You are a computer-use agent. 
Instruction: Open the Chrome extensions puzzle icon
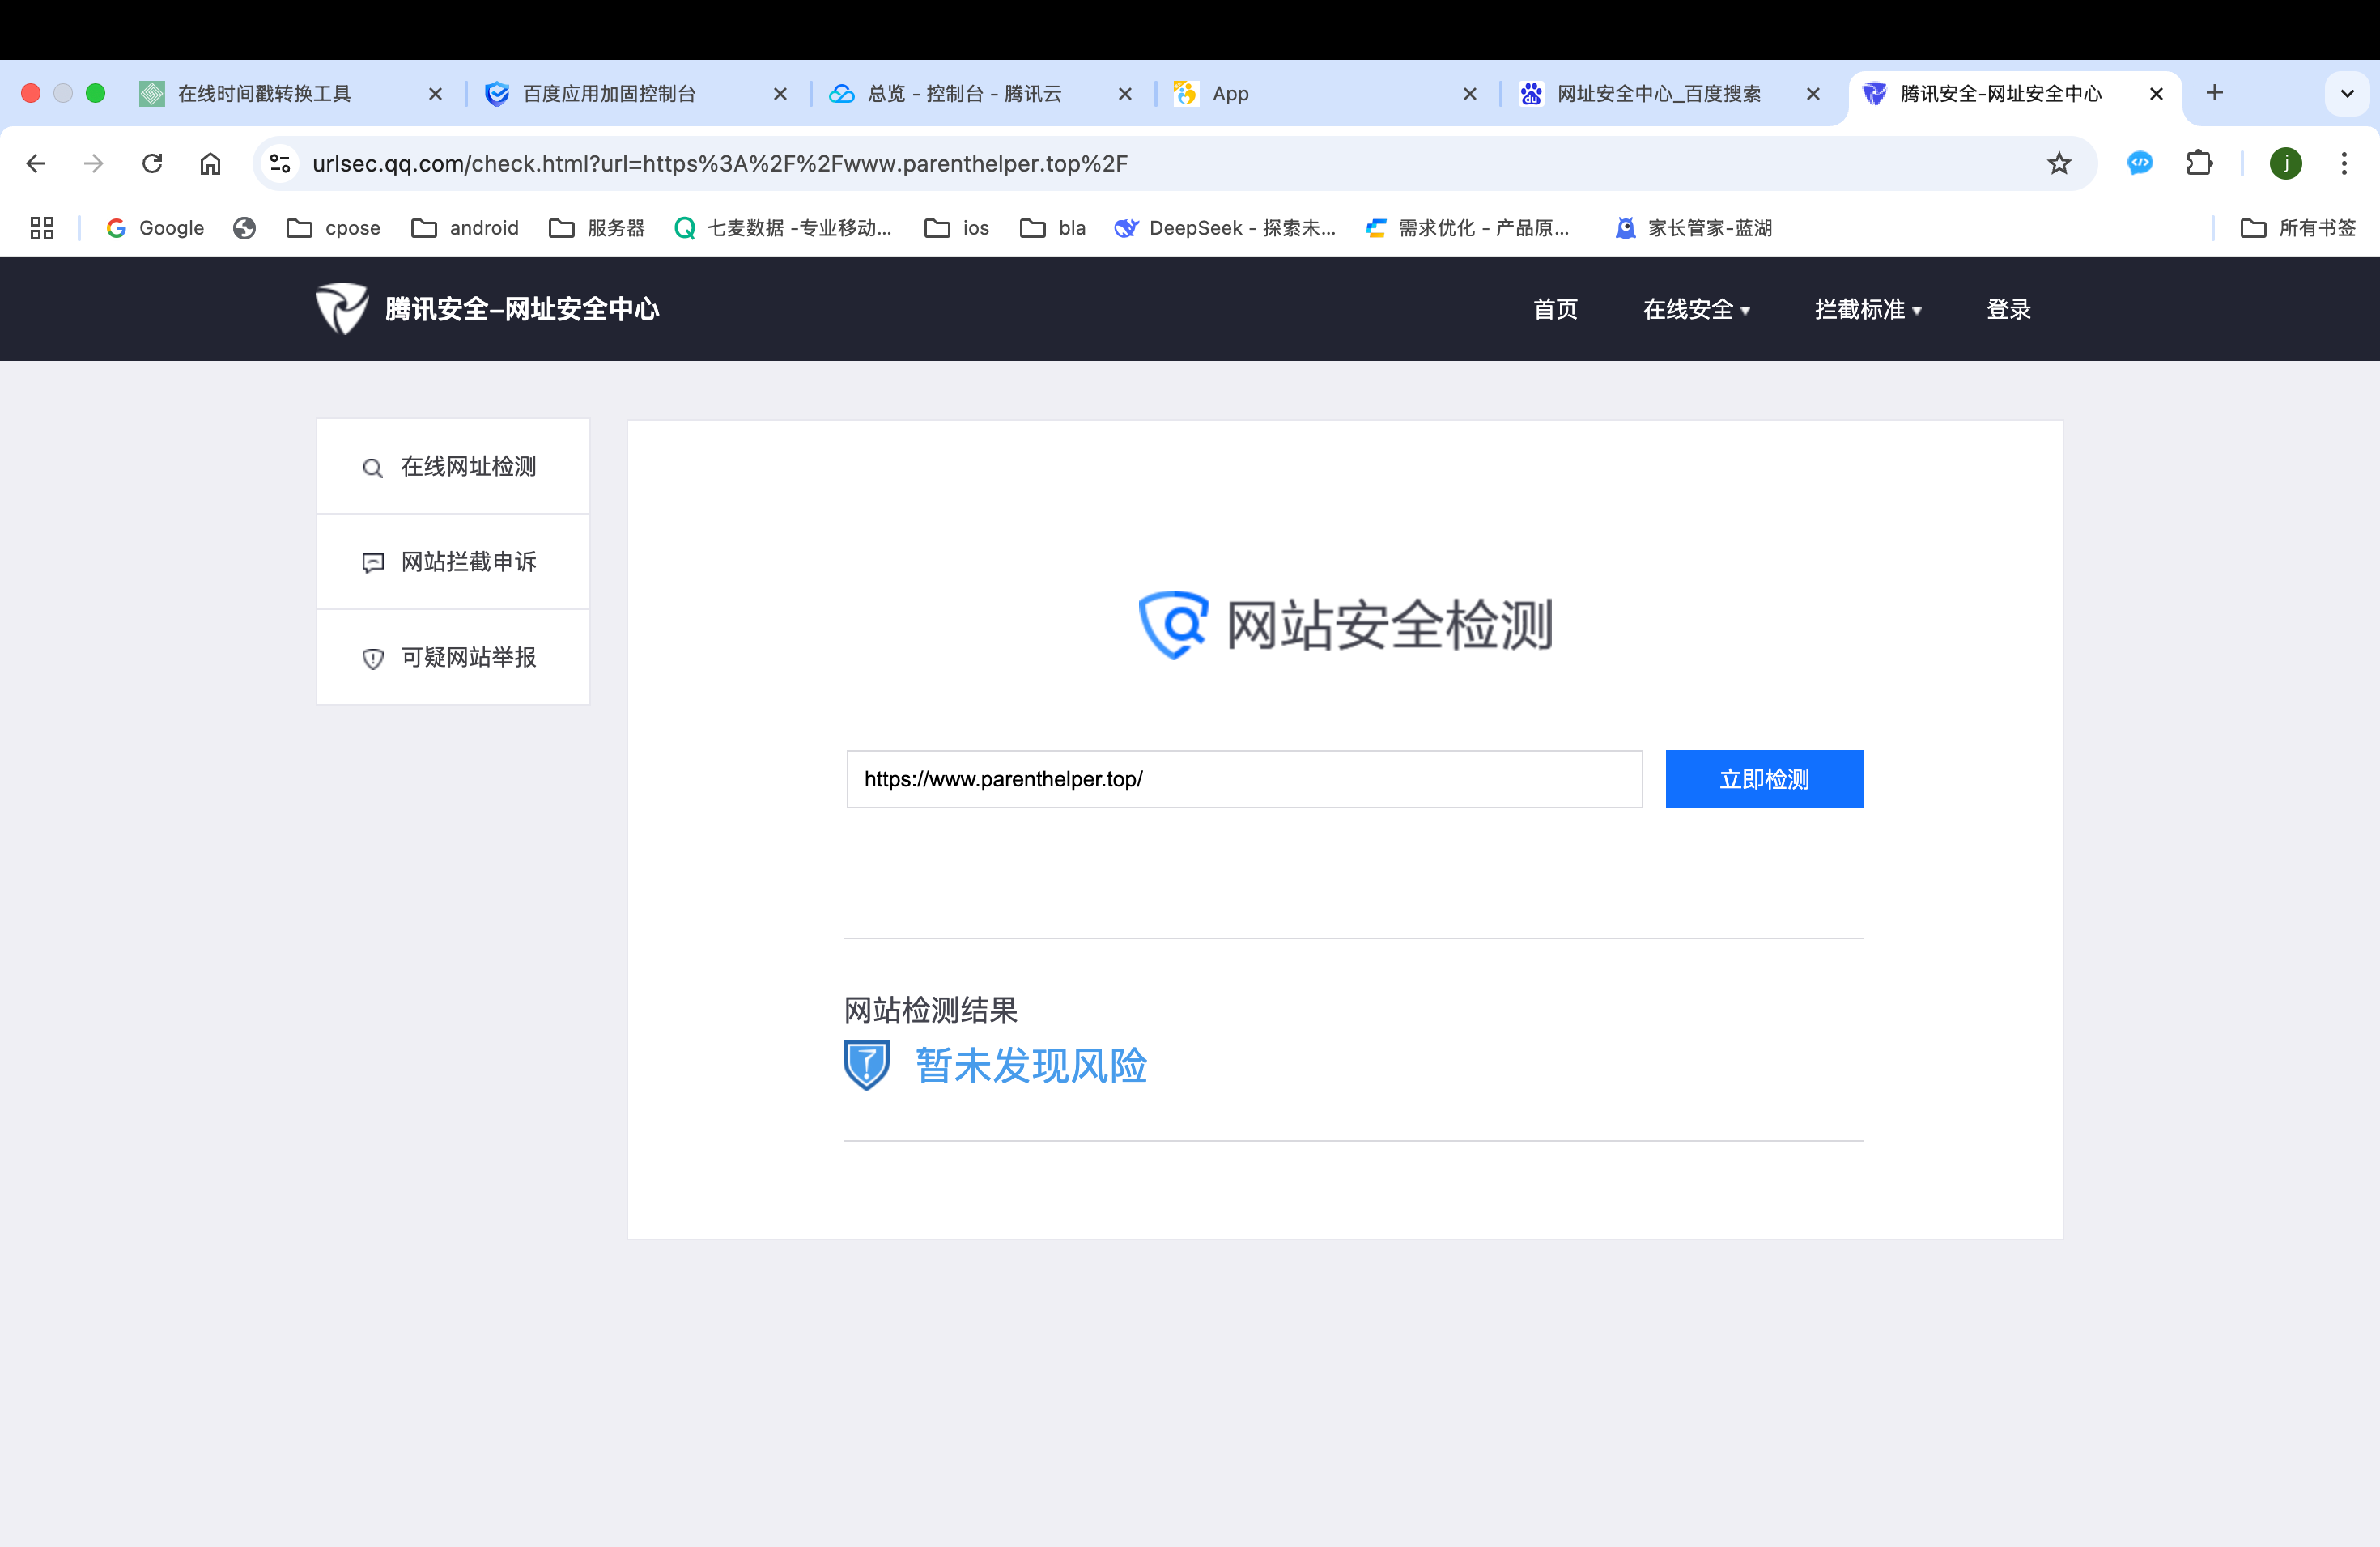tap(2199, 164)
